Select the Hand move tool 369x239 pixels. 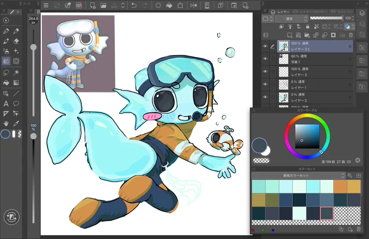click(6, 124)
